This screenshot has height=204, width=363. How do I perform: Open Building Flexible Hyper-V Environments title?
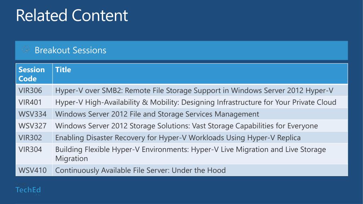pyautogui.click(x=190, y=154)
